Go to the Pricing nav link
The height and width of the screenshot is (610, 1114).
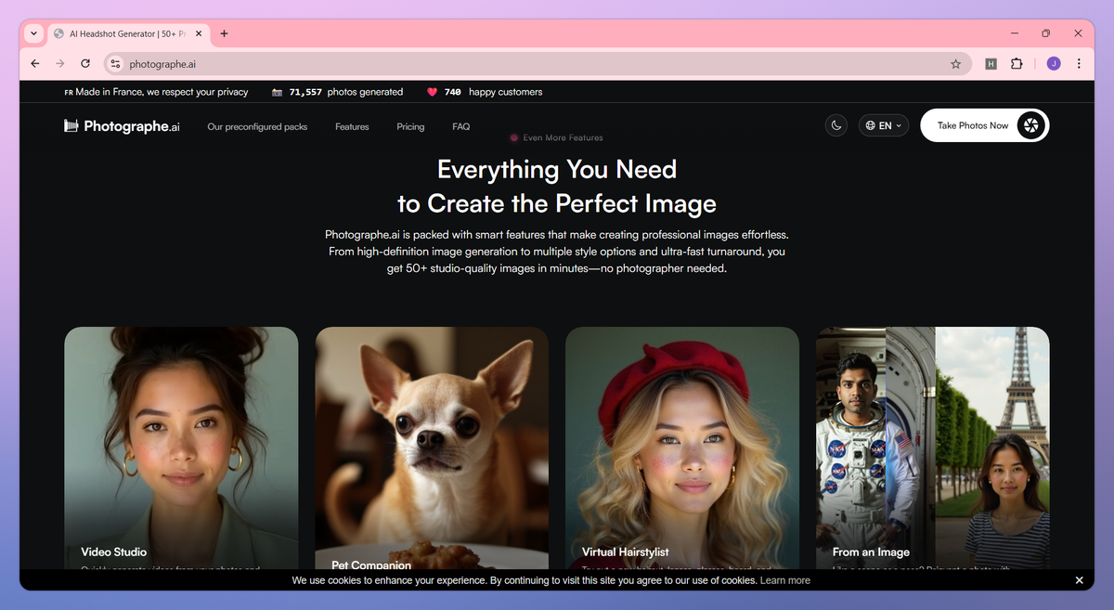pyautogui.click(x=410, y=126)
